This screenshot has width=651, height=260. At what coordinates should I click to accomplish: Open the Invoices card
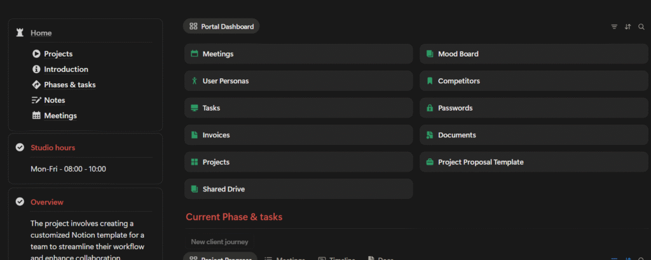point(299,135)
